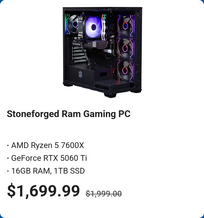Click the crossed-out $1,999.00 original price
Image resolution: width=204 pixels, height=218 pixels.
tap(104, 193)
